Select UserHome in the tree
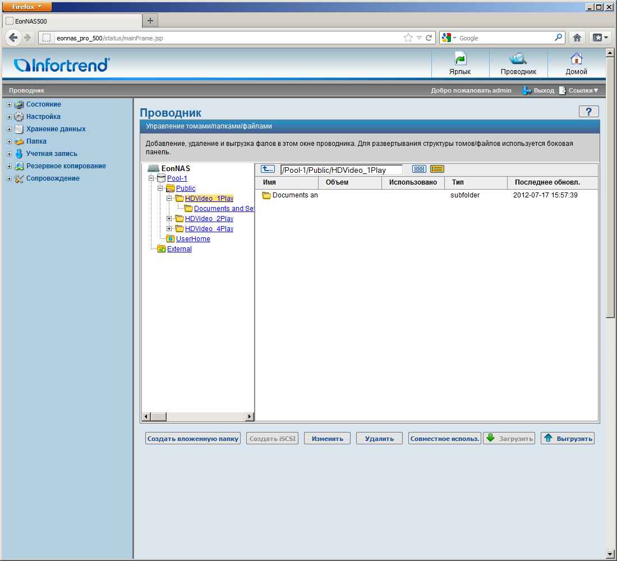 193,239
